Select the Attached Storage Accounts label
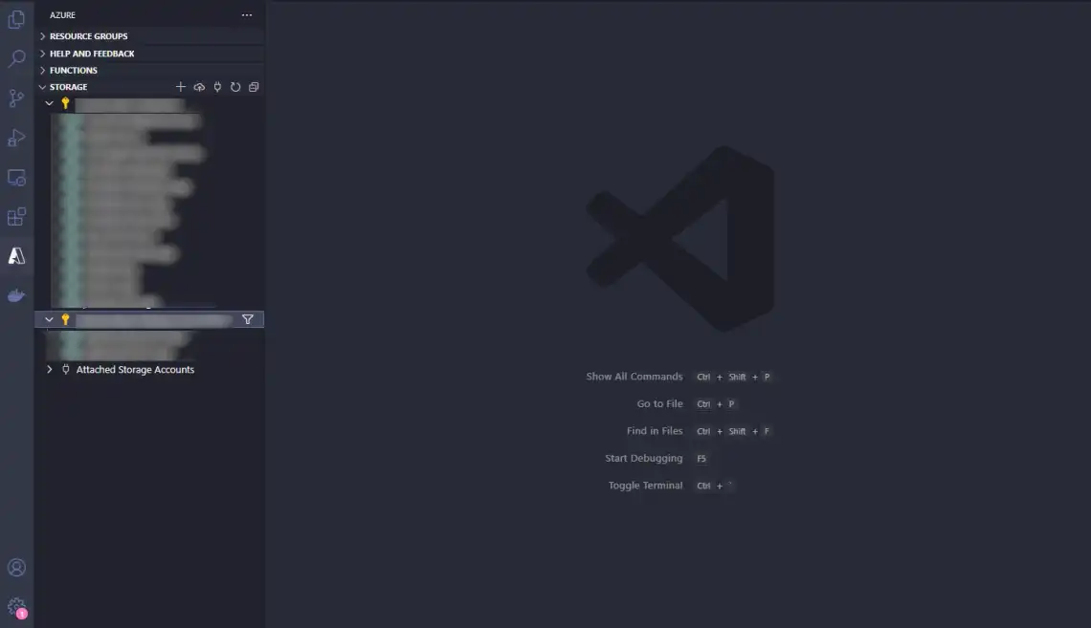 (x=135, y=370)
